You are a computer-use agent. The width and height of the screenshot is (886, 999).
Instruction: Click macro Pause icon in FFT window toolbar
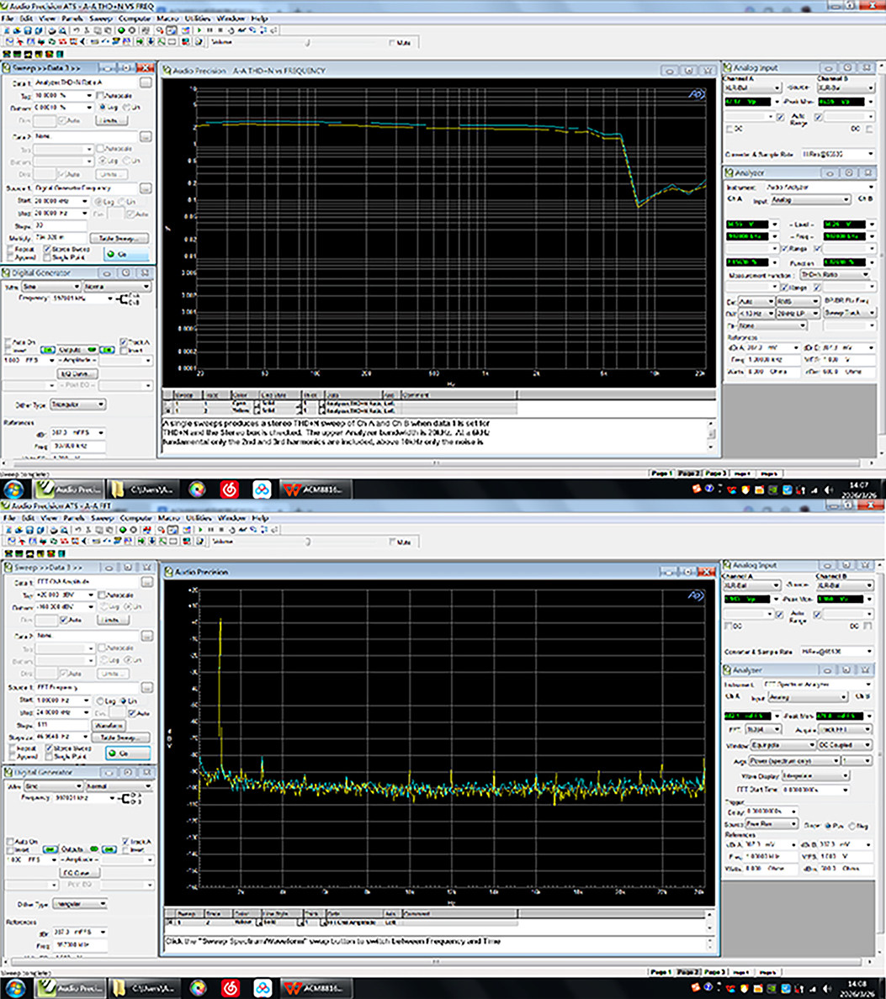point(210,530)
